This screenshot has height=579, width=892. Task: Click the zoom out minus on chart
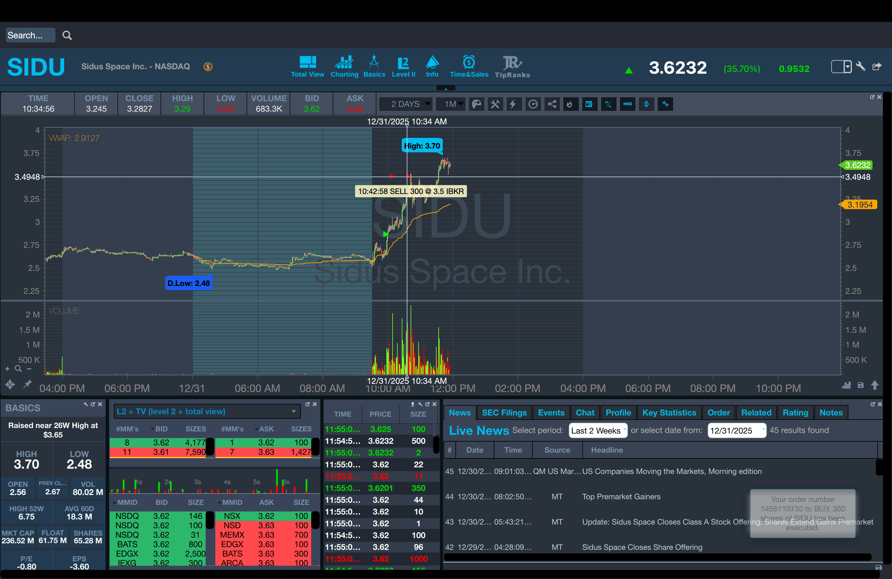pos(29,369)
